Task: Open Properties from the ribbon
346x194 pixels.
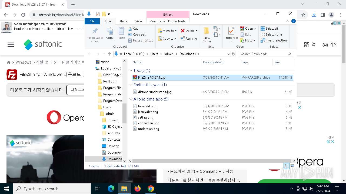Action: (x=231, y=34)
